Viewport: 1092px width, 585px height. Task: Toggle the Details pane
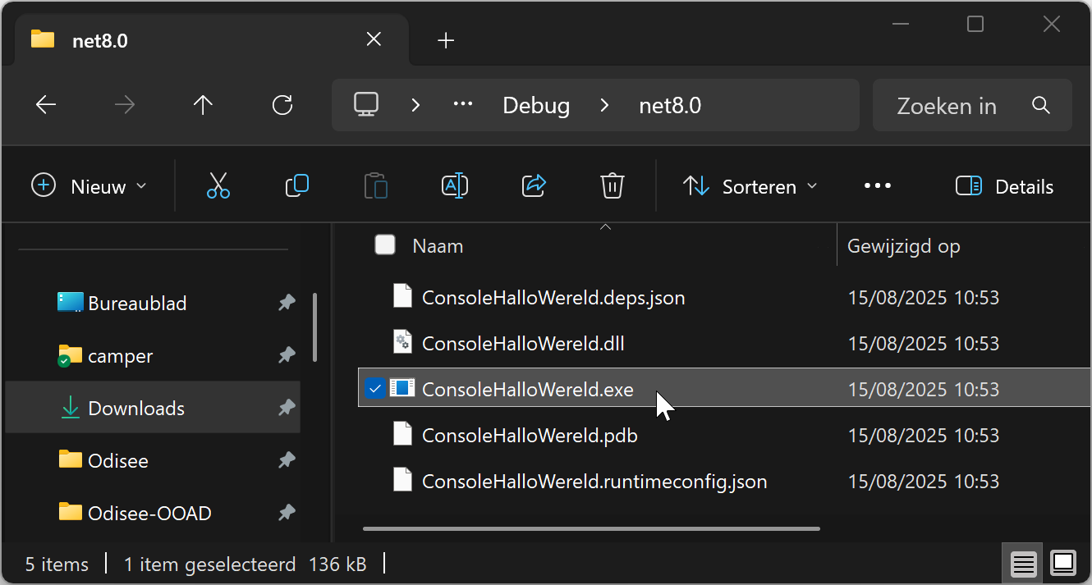[x=1005, y=186]
